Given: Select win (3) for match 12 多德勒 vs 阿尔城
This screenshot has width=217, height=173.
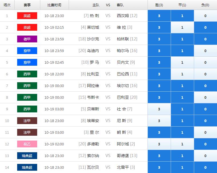Looking at the screenshot, I should 159,144.
